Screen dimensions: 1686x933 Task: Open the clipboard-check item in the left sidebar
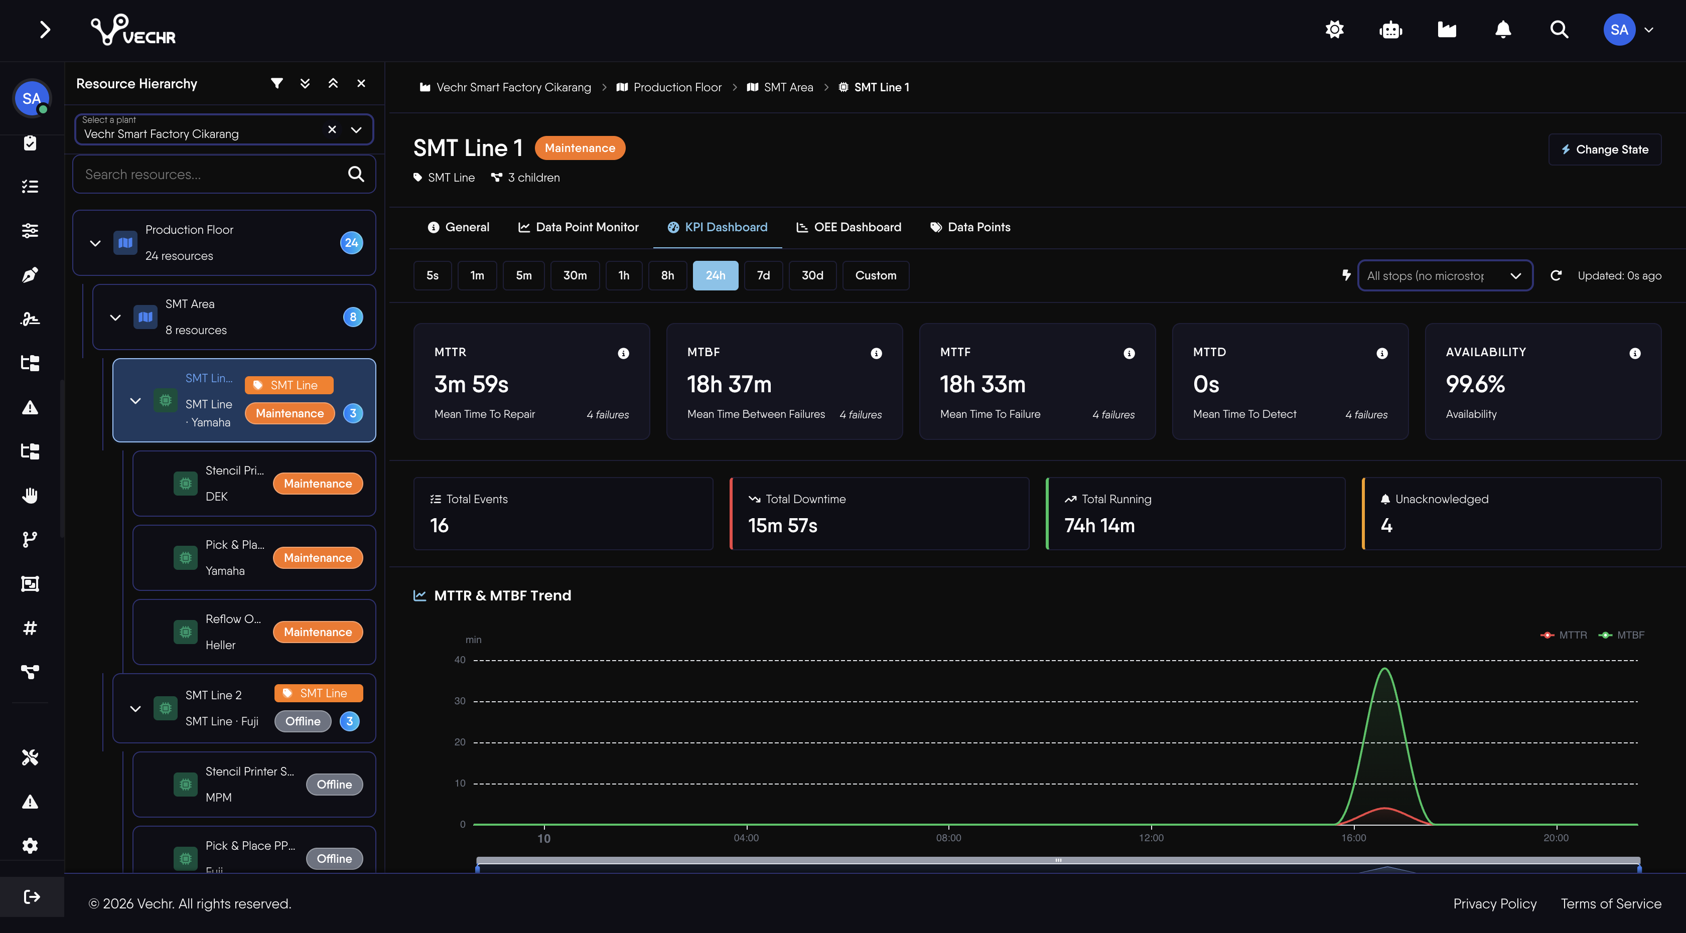30,142
